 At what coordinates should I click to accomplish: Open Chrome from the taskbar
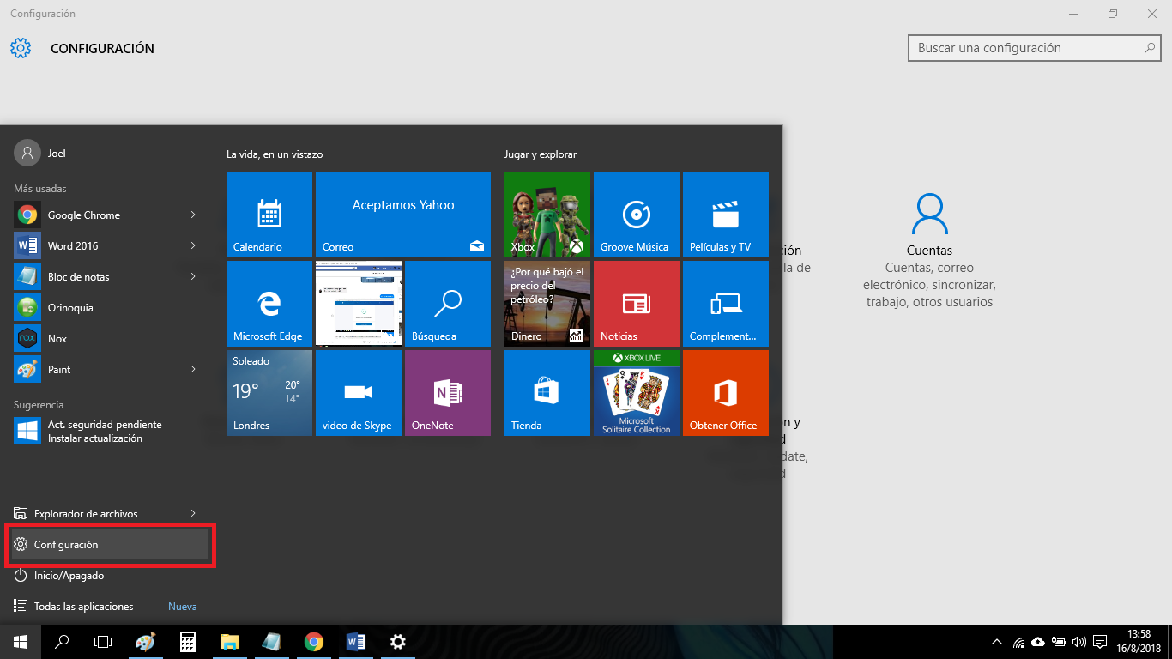pos(314,642)
